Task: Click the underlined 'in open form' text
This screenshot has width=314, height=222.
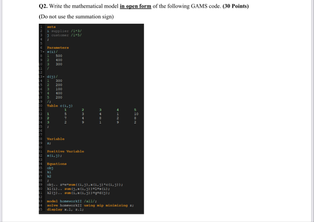Action: (x=136, y=6)
